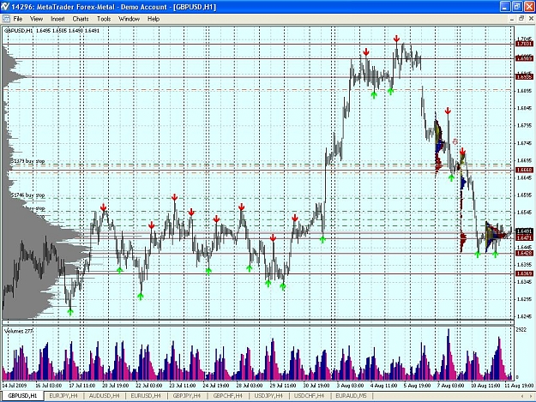Switch to the AUDUSD,H4 chart tab

click(105, 396)
